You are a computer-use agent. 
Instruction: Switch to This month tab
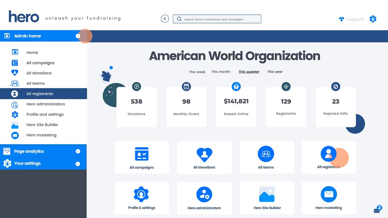click(x=221, y=72)
